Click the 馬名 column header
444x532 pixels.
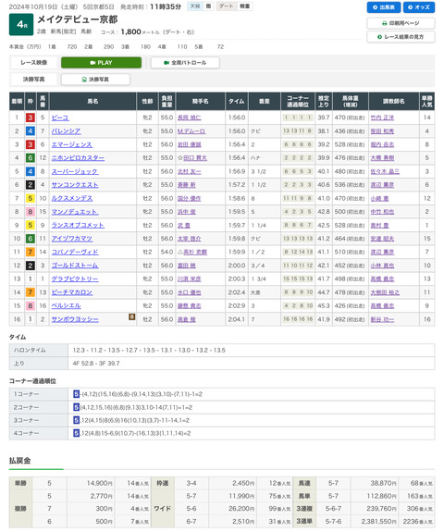point(92,101)
